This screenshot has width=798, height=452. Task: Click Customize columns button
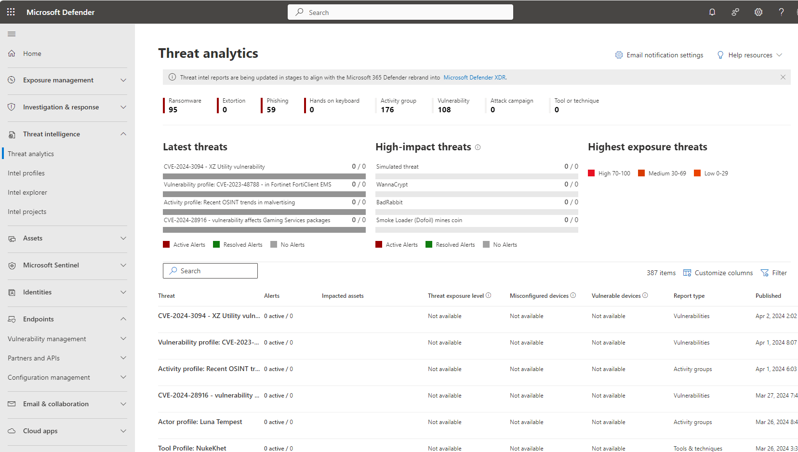tap(718, 273)
